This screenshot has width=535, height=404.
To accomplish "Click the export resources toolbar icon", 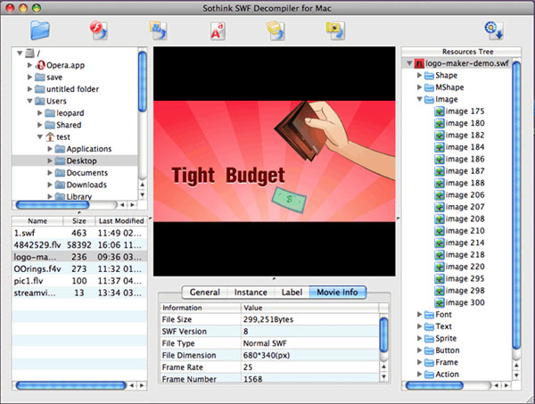I will 158,30.
